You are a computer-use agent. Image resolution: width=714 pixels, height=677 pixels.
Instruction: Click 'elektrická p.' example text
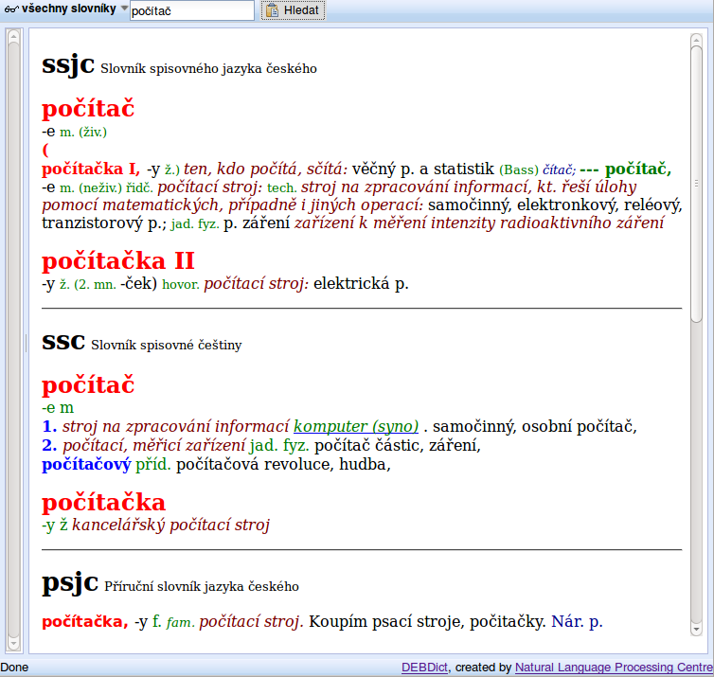[x=361, y=284]
